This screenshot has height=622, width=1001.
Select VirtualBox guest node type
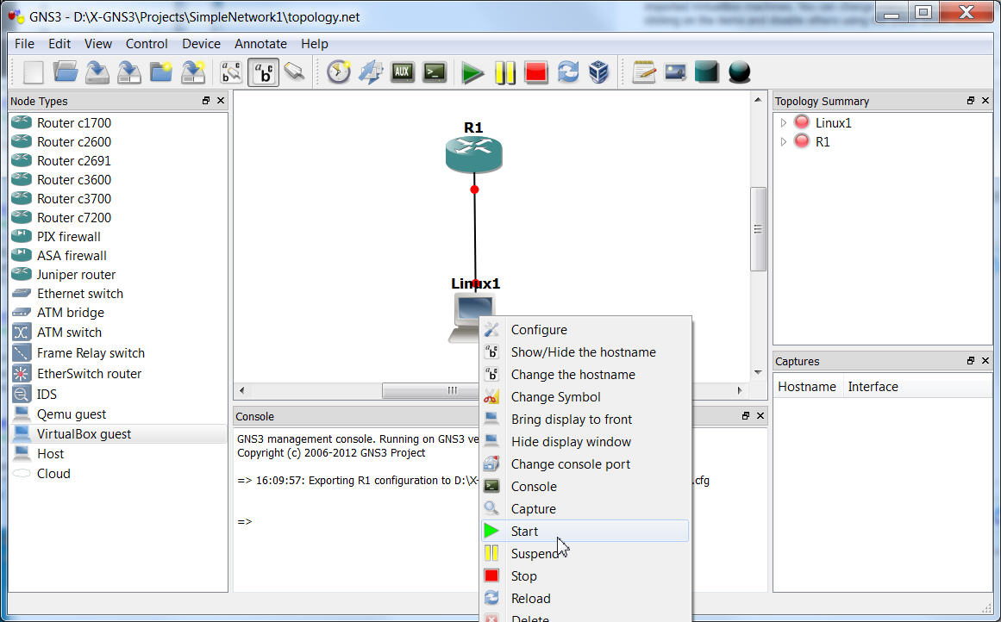tap(117, 434)
